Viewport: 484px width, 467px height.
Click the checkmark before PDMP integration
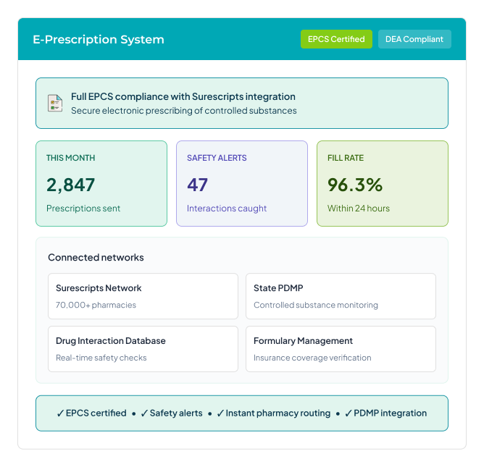(x=349, y=413)
